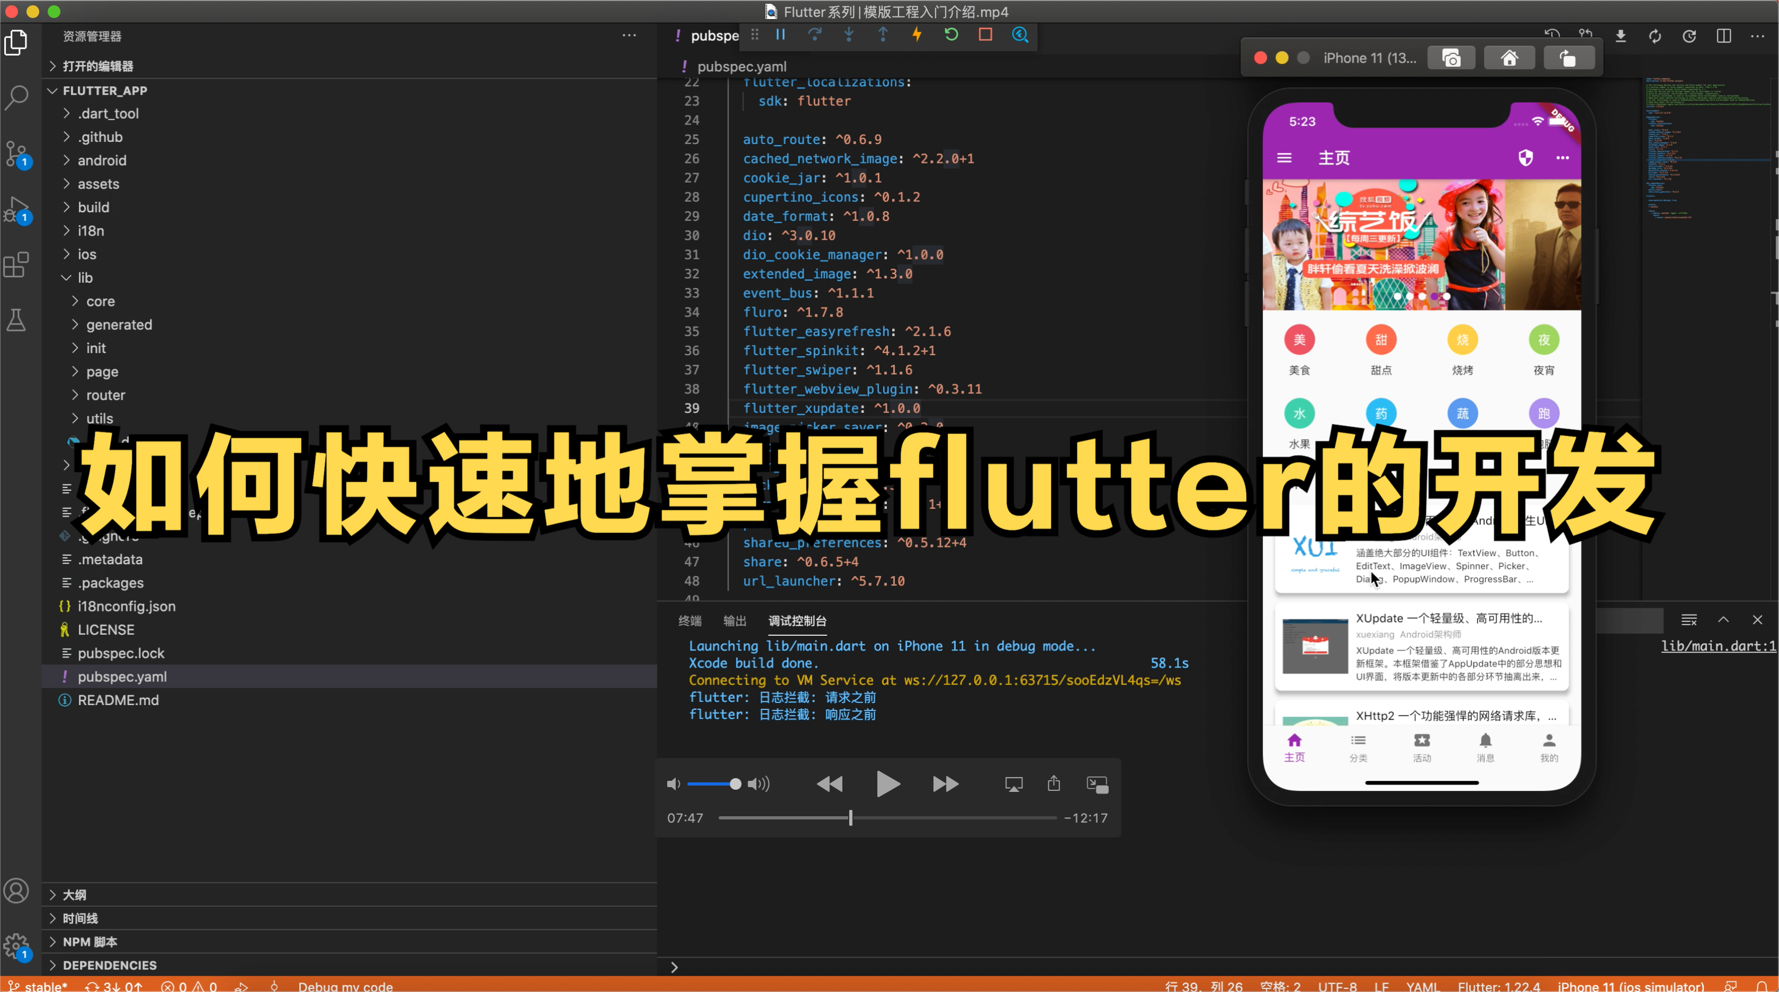This screenshot has width=1779, height=992.
Task: Collapse the lib folder in the explorer
Action: (84, 277)
